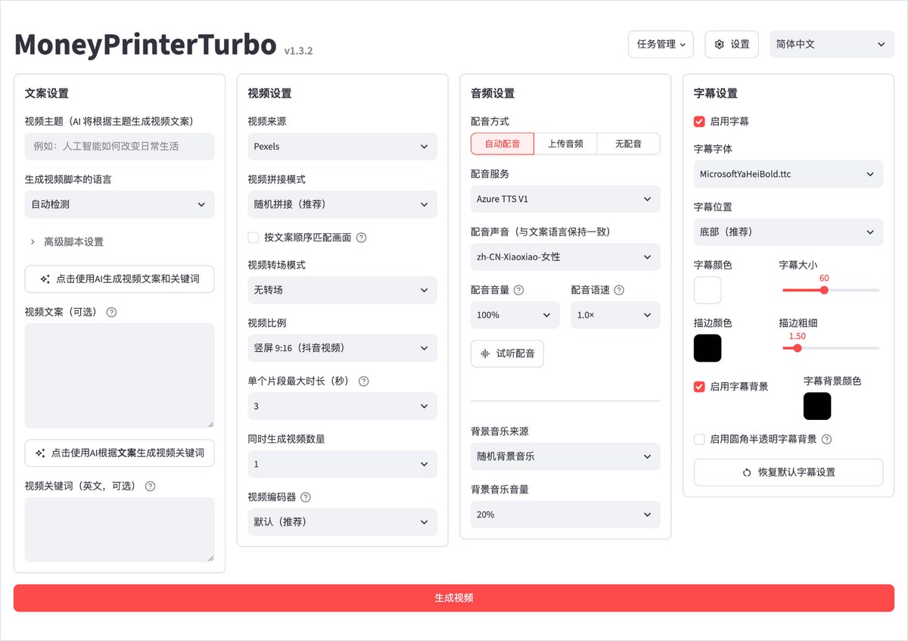Toggle the 启用字幕 checkbox

pyautogui.click(x=700, y=121)
